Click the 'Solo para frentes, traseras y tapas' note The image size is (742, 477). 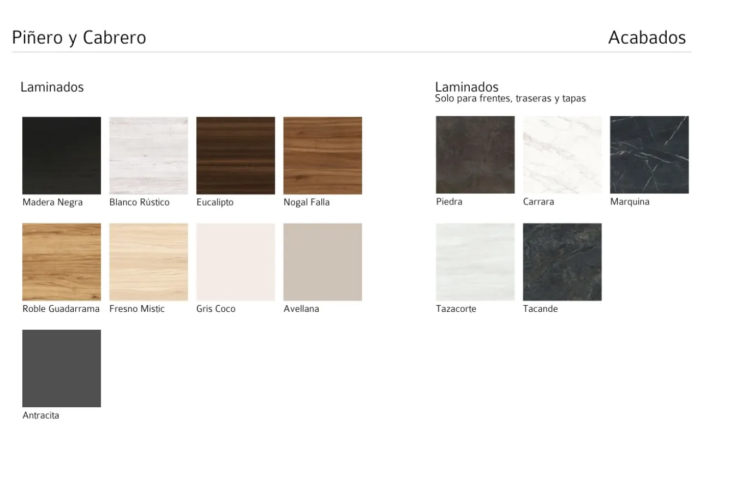coord(510,99)
